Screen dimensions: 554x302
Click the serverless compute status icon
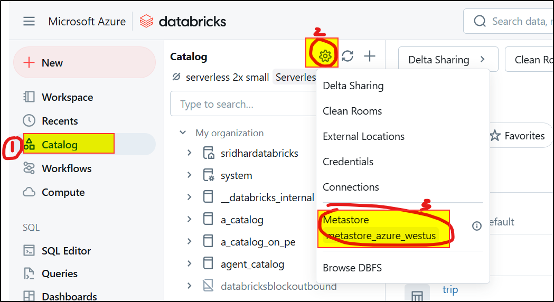coord(176,77)
